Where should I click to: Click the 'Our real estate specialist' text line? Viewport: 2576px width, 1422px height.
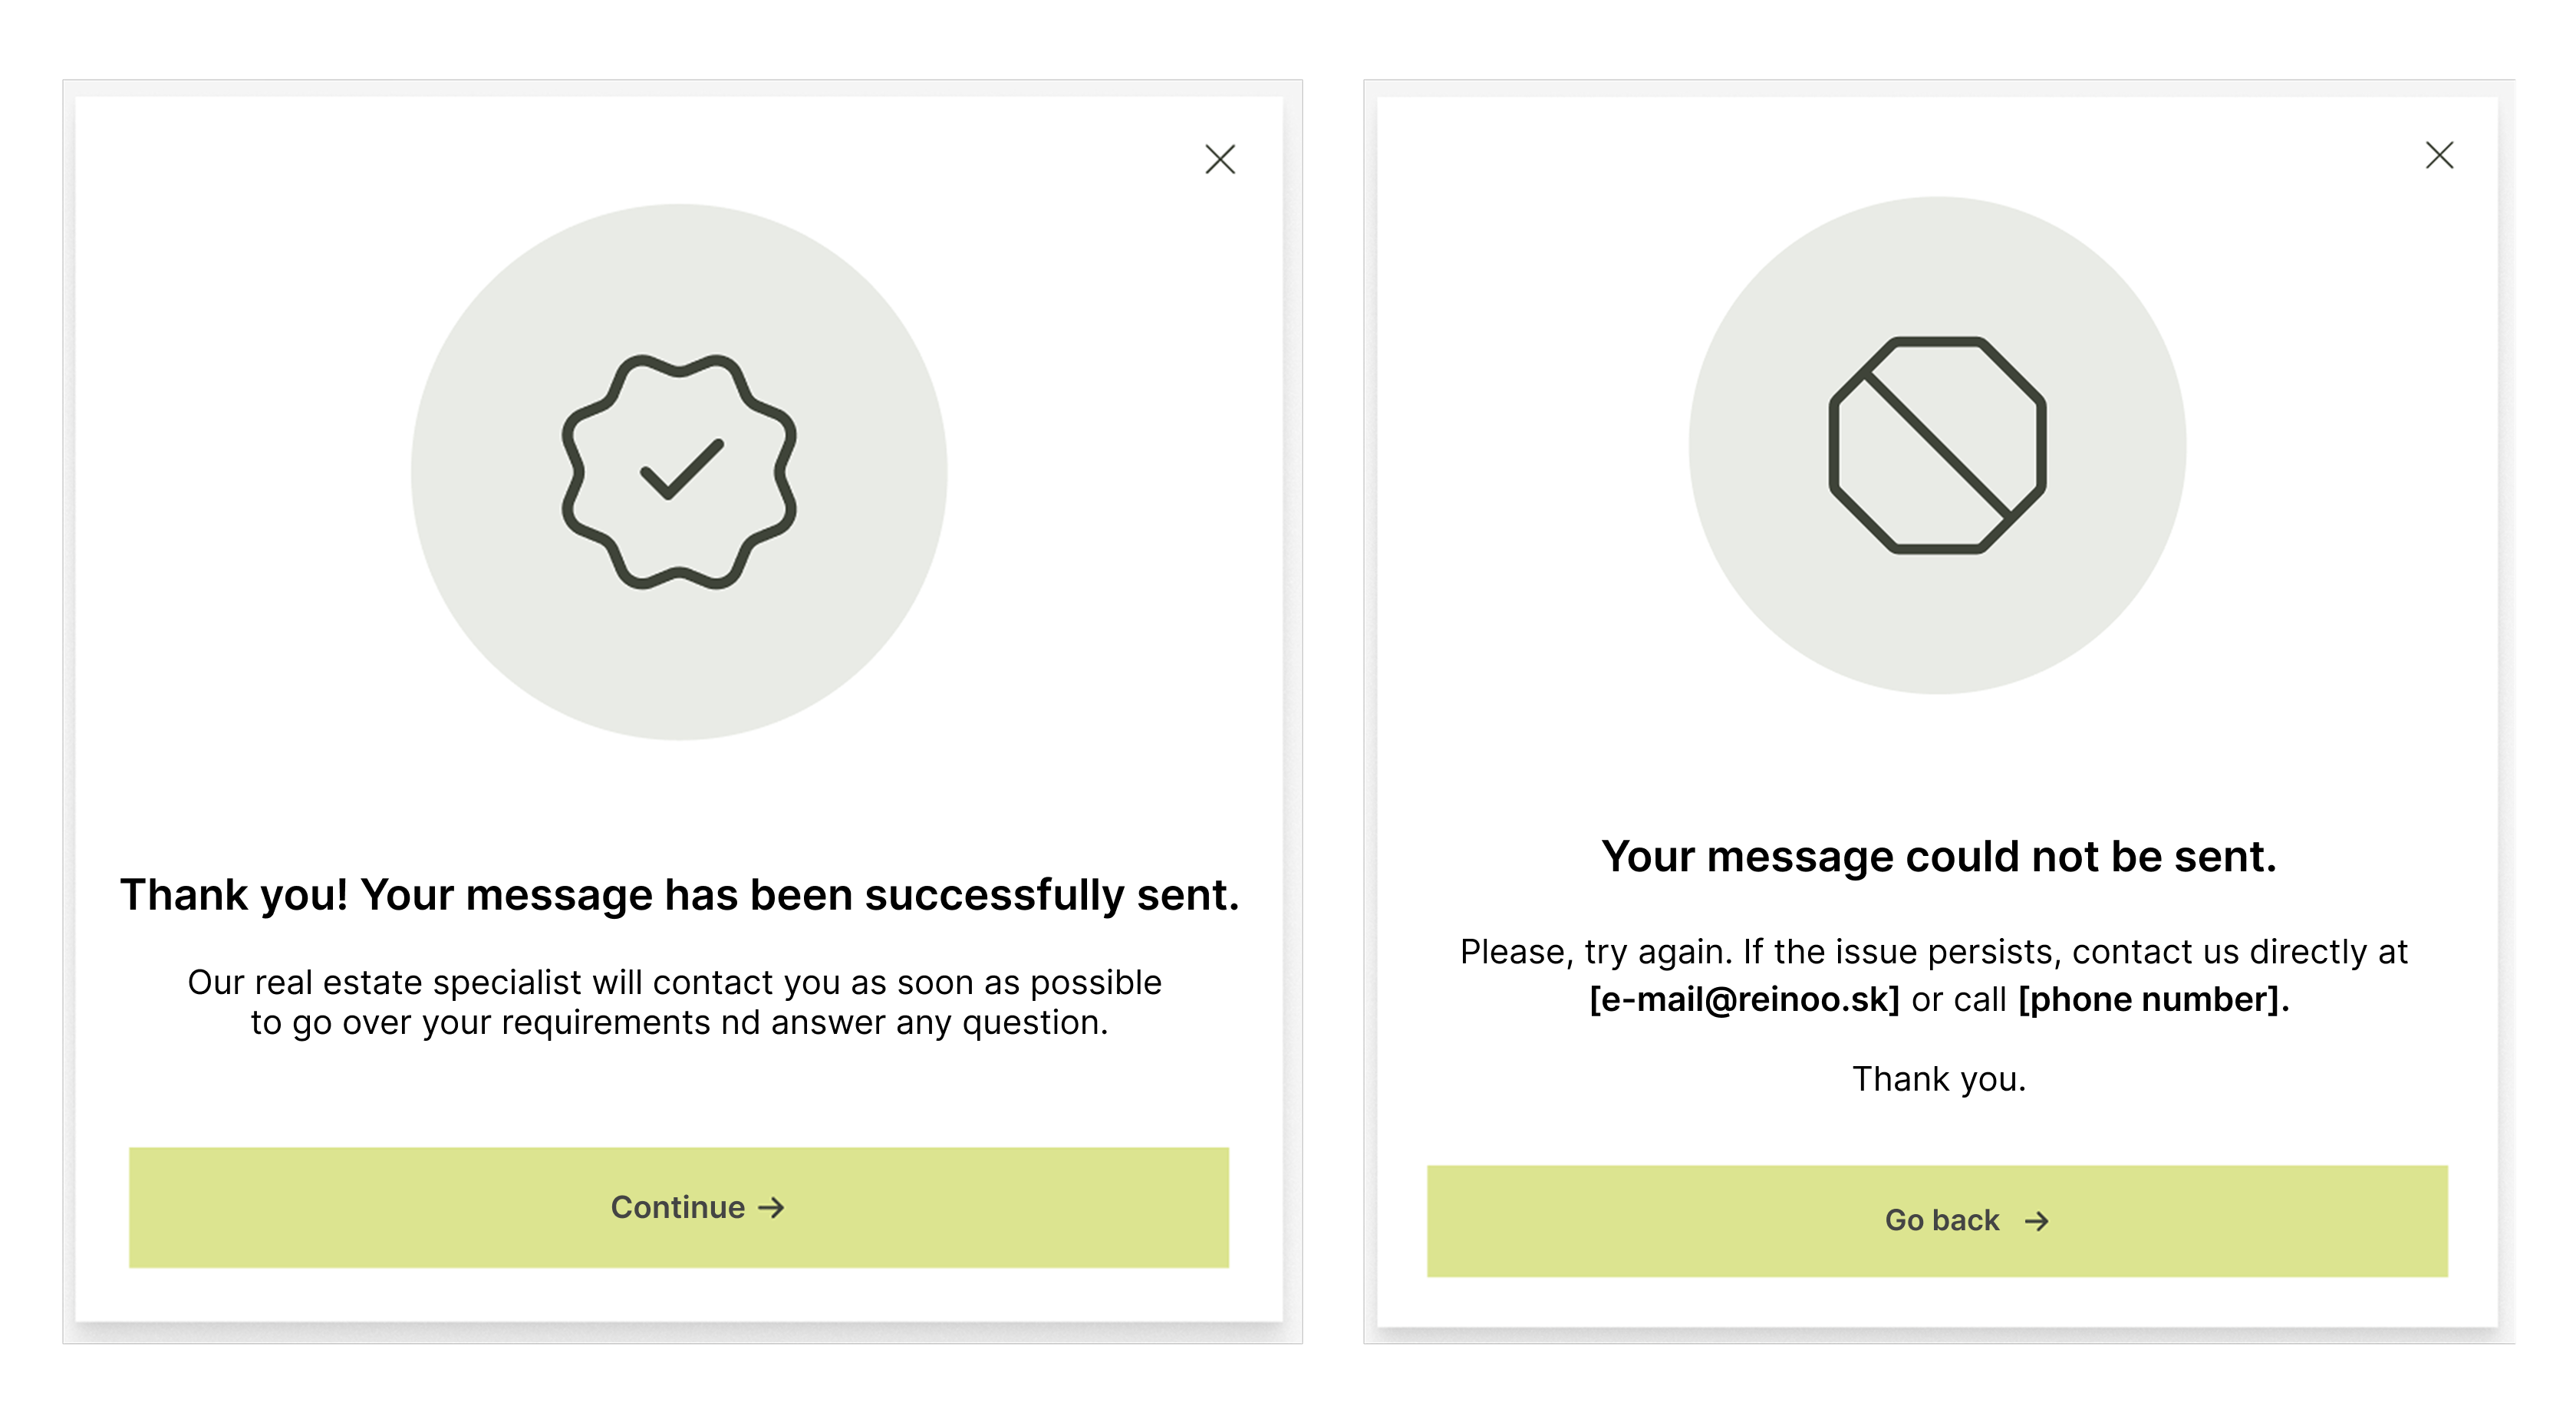click(674, 982)
